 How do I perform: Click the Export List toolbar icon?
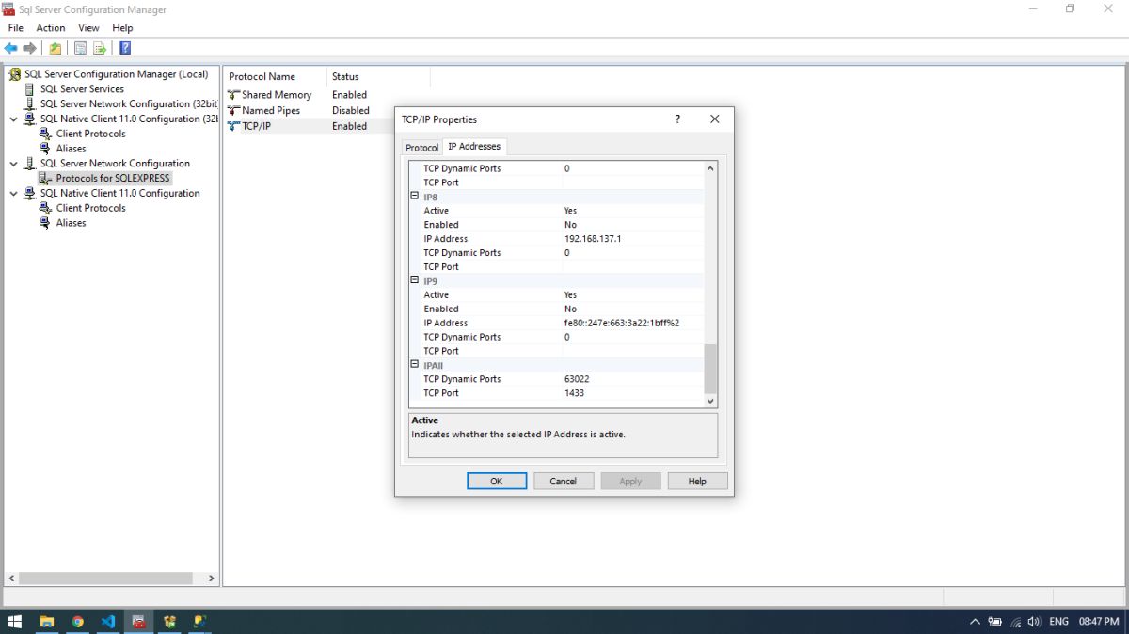click(x=100, y=48)
